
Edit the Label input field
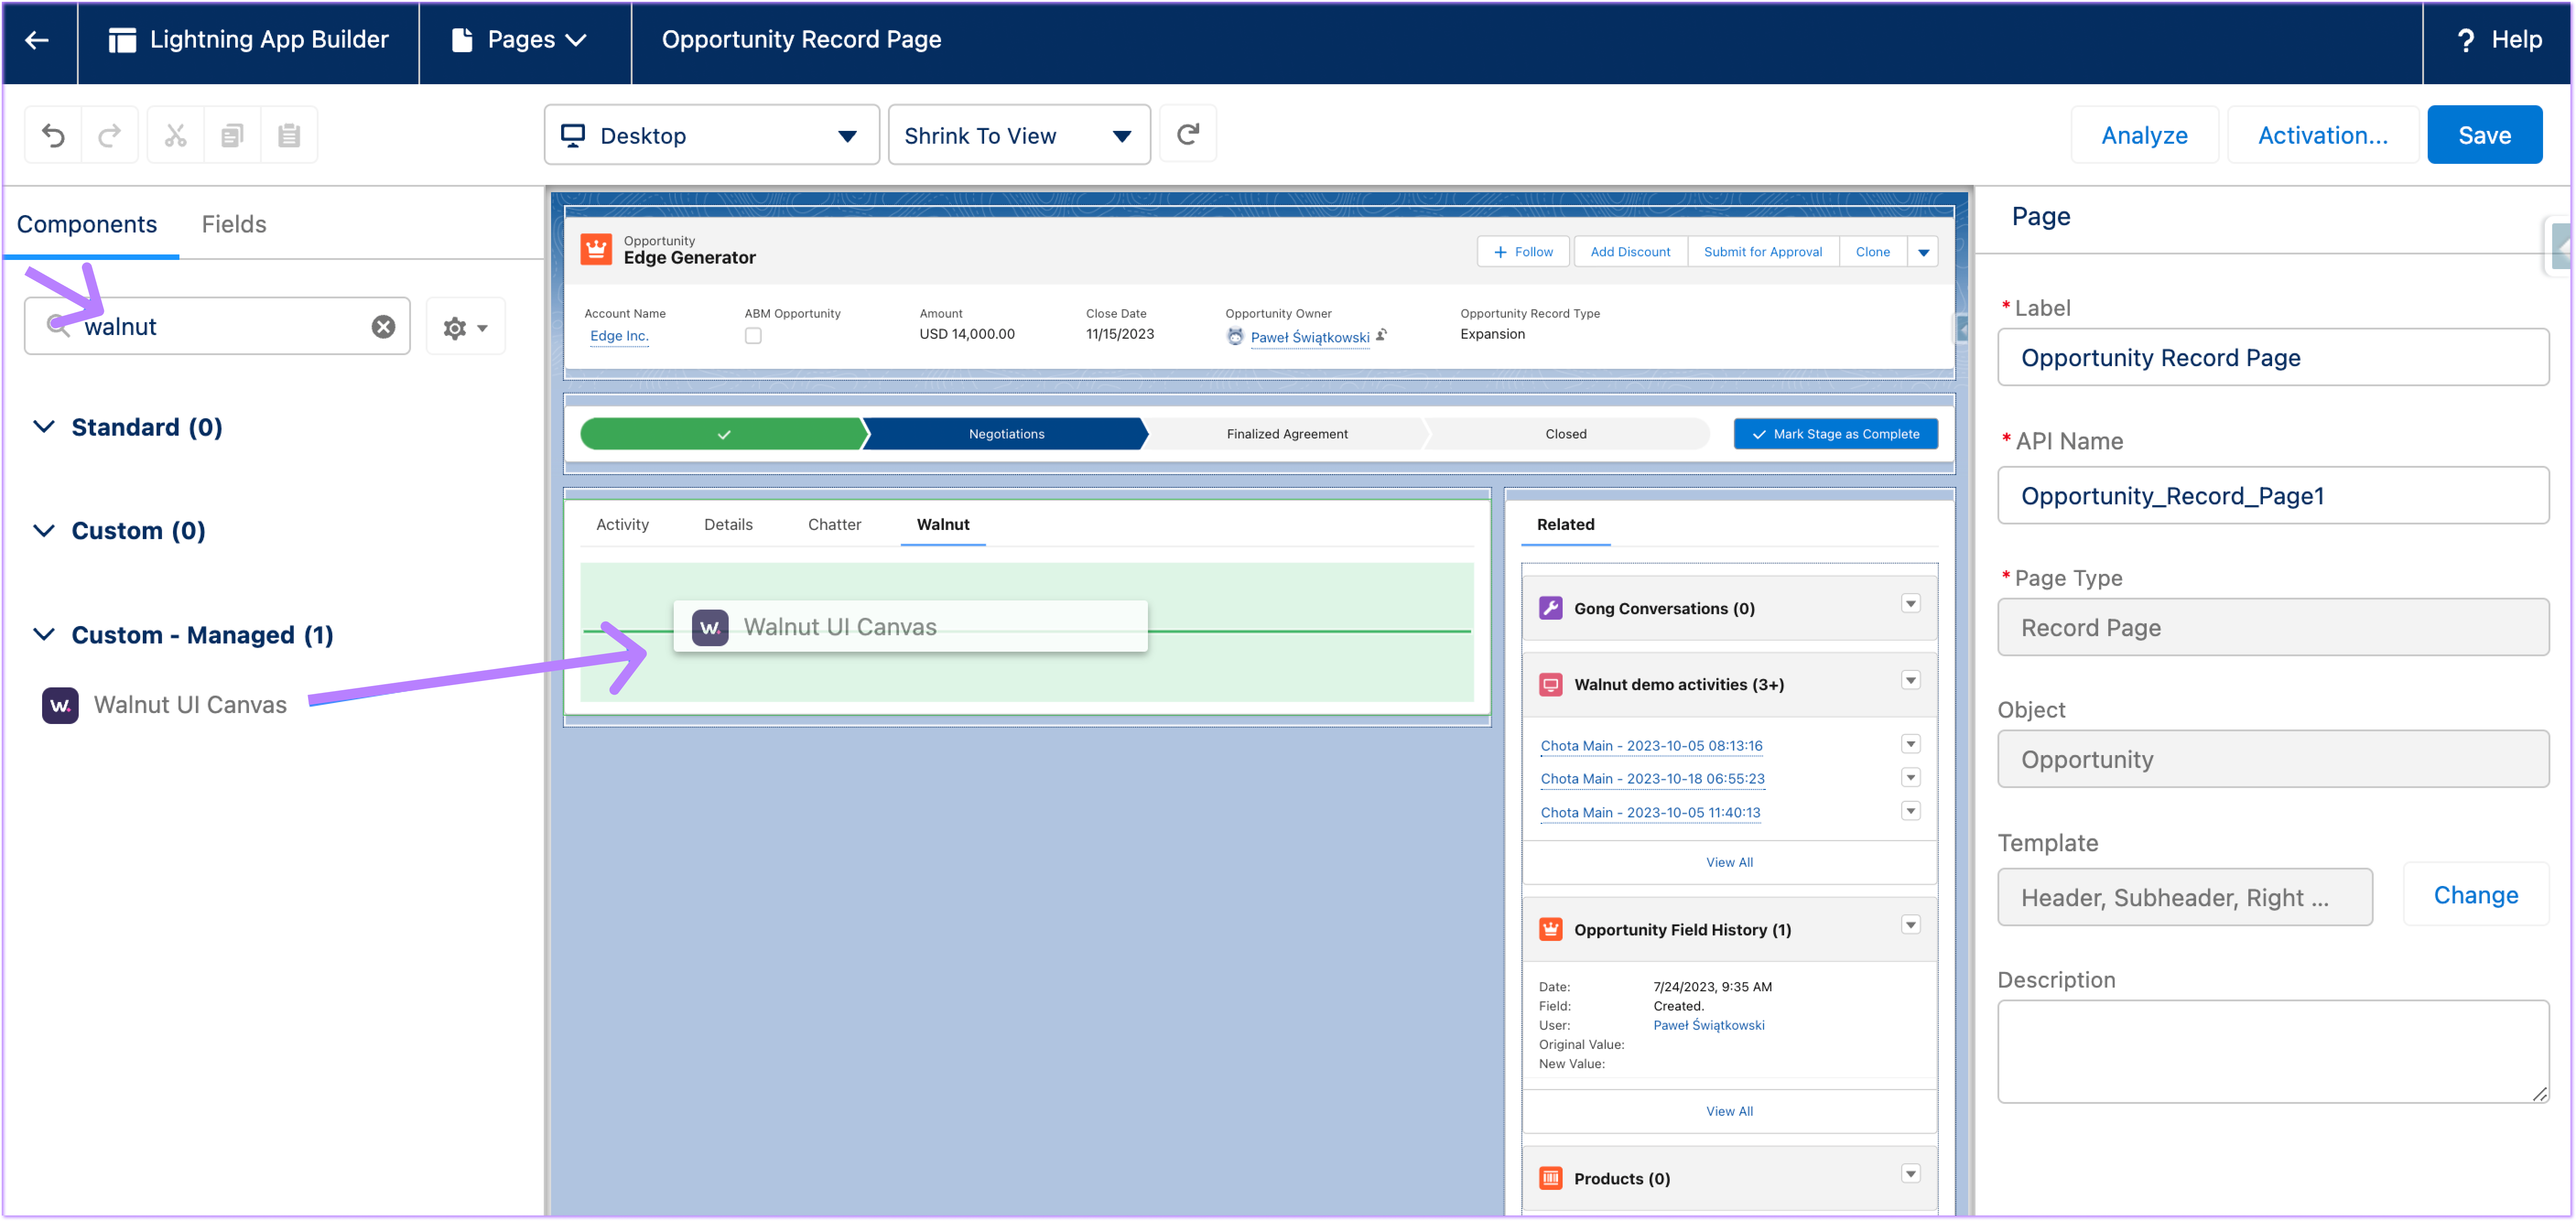[x=2272, y=358]
